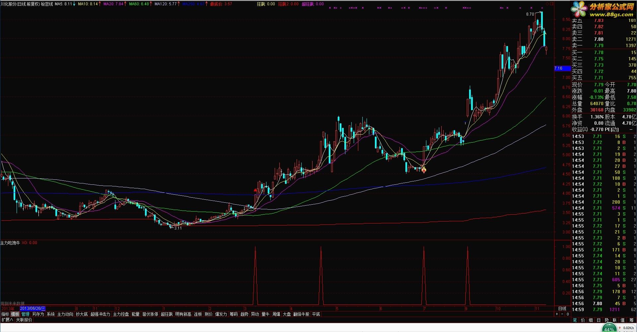Switch to 超强冲击力 indicator

100,314
